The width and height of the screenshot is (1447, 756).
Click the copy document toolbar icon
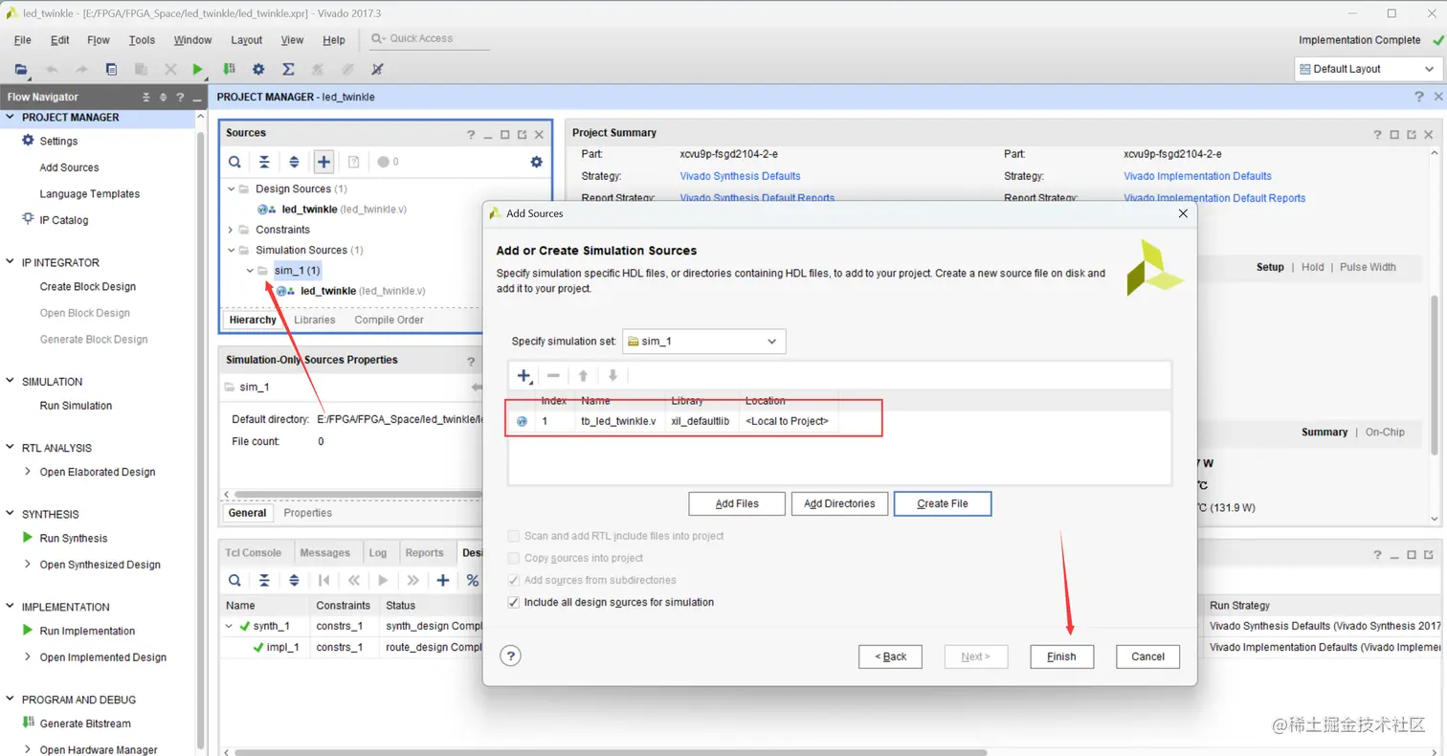pos(111,69)
